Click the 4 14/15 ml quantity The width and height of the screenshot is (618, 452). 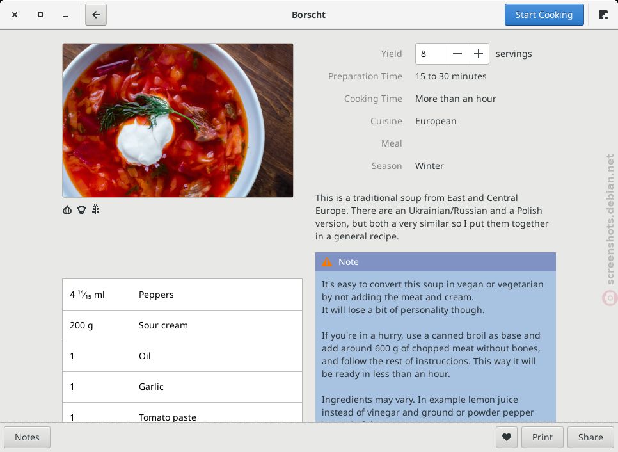(87, 295)
